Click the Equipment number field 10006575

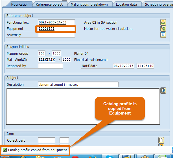(56, 29)
